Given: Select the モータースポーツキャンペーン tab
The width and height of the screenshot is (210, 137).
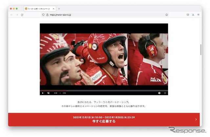Looking at the screenshot, I should click(40, 9).
